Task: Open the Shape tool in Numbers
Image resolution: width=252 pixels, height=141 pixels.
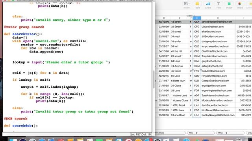Action: [229, 5]
